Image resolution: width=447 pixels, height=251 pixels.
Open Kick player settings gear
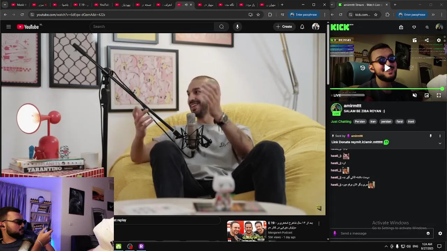[439, 40]
